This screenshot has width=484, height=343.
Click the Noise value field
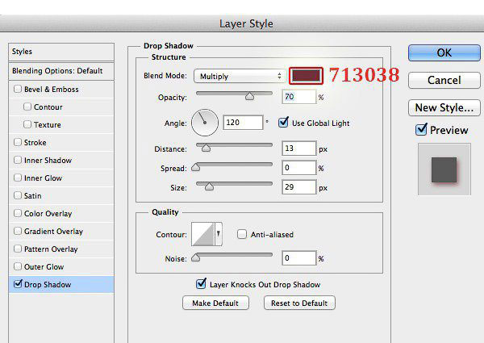point(298,258)
